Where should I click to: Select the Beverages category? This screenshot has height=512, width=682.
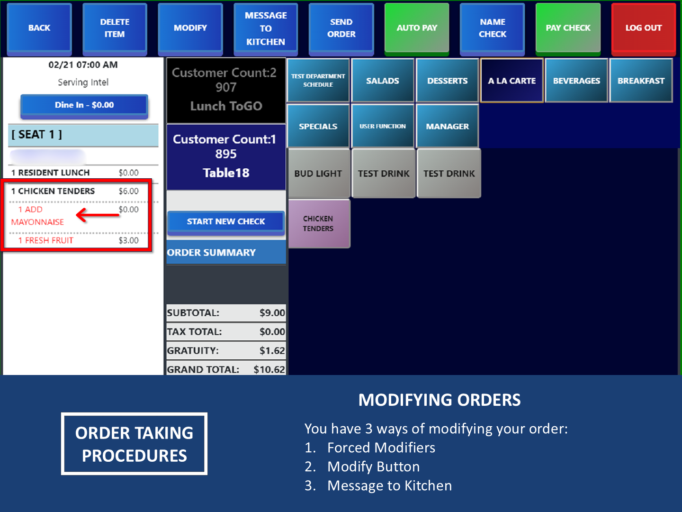[x=576, y=81]
